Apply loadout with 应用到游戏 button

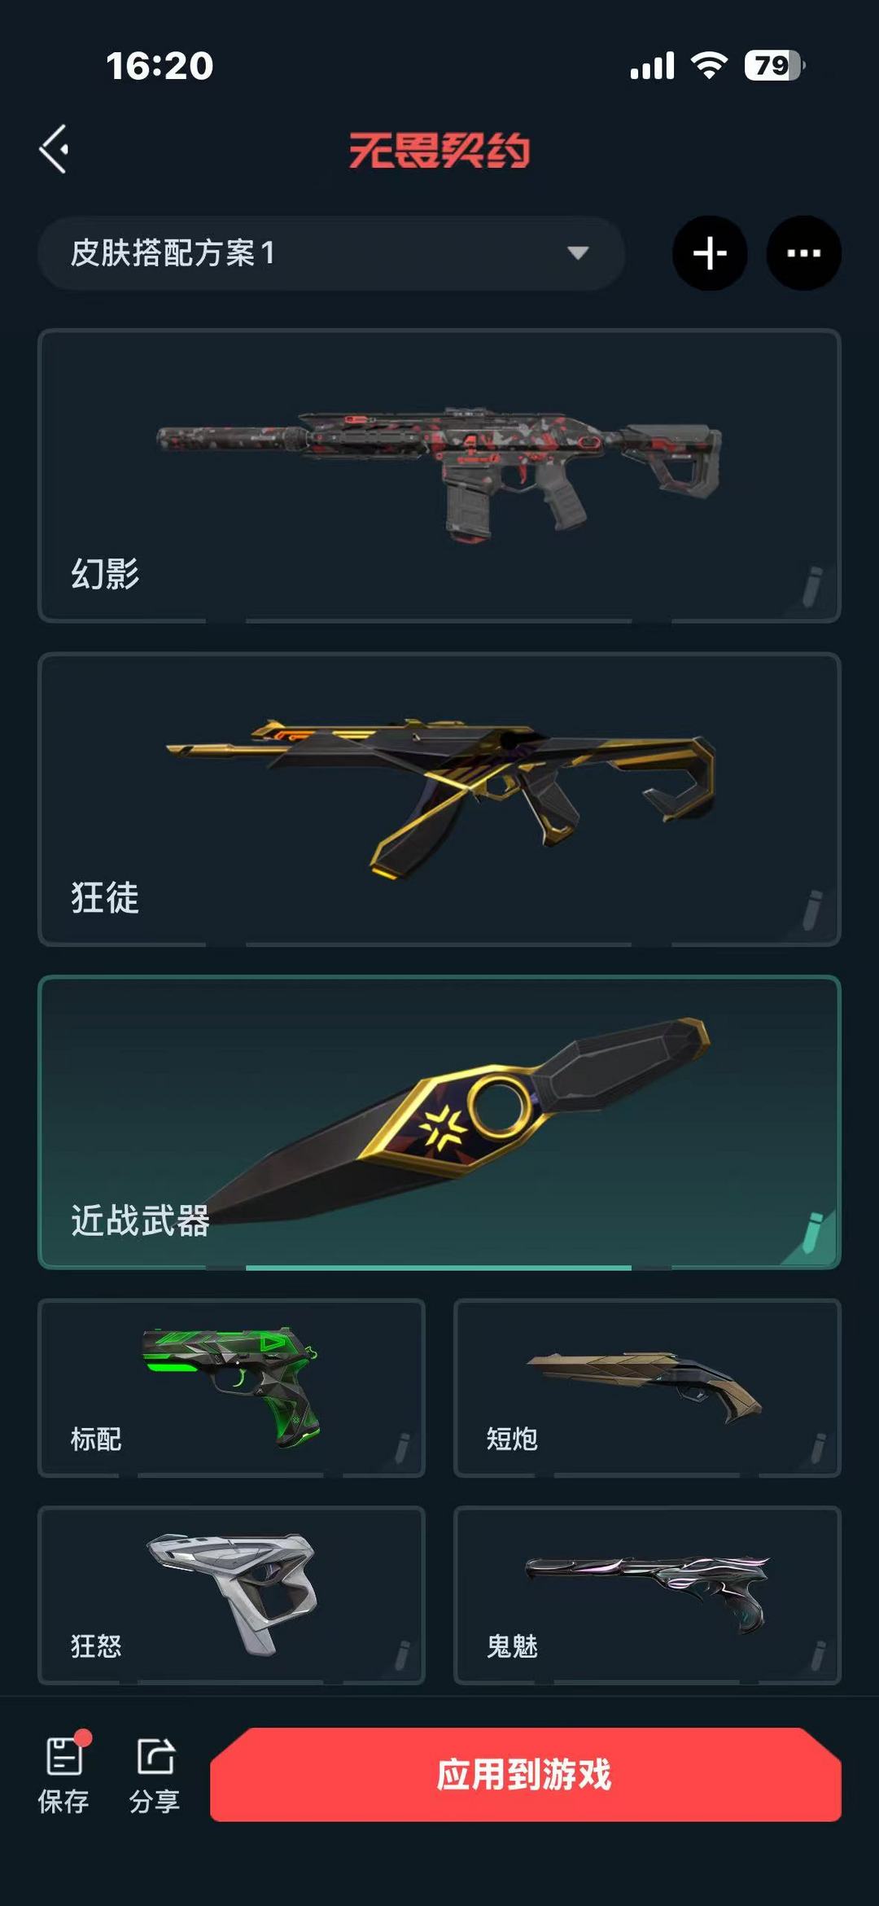point(526,1775)
